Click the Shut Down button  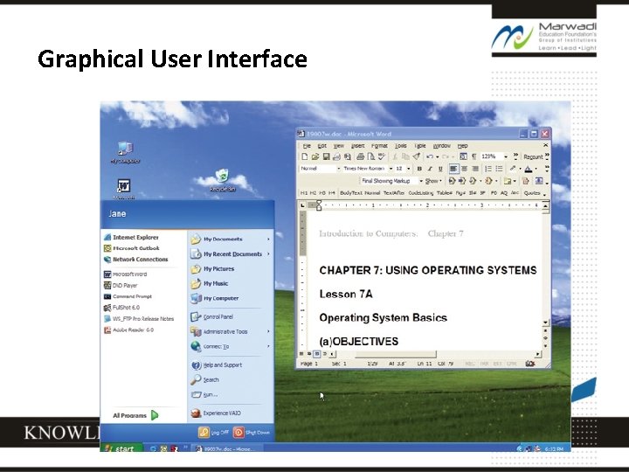(252, 433)
